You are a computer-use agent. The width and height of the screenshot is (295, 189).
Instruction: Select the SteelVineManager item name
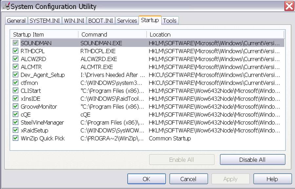point(42,122)
